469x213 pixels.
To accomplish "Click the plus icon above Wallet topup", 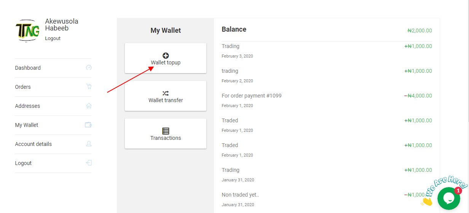I will tap(166, 56).
